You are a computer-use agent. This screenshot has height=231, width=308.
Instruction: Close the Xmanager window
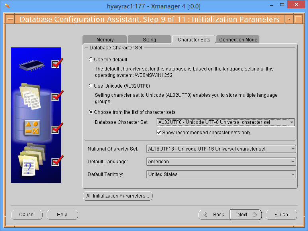(x=296, y=4)
